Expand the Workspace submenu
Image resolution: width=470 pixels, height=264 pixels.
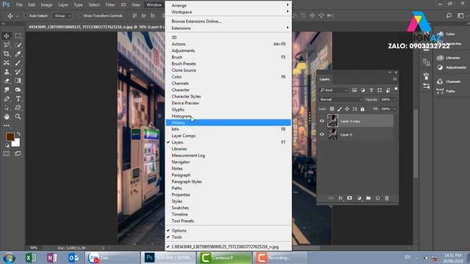(x=228, y=12)
